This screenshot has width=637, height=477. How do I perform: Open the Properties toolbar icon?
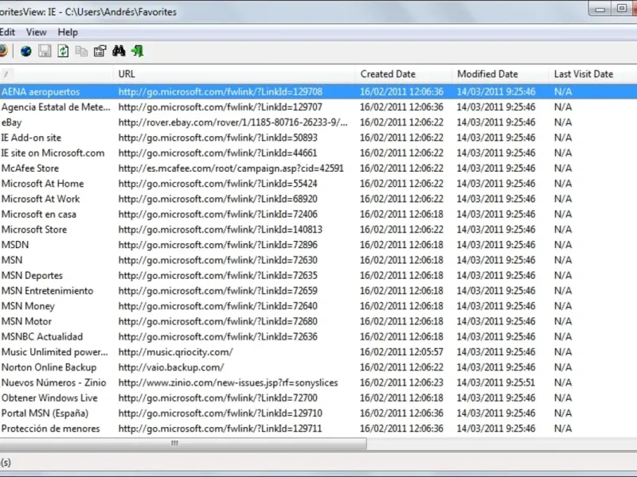[100, 51]
